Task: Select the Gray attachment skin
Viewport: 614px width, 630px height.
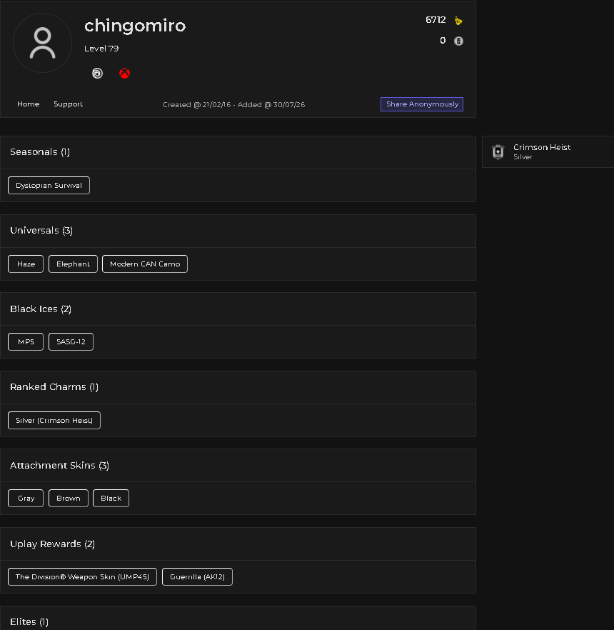Action: coord(26,499)
